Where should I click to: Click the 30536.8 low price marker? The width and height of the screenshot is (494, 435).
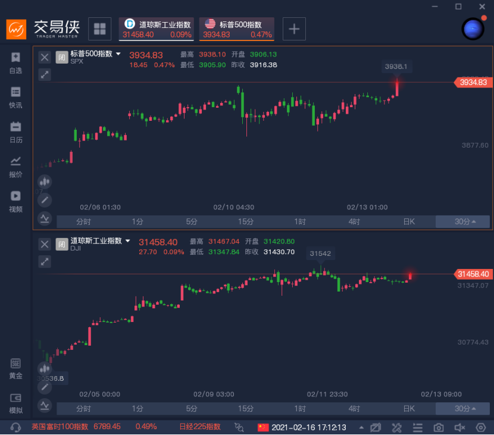point(51,378)
